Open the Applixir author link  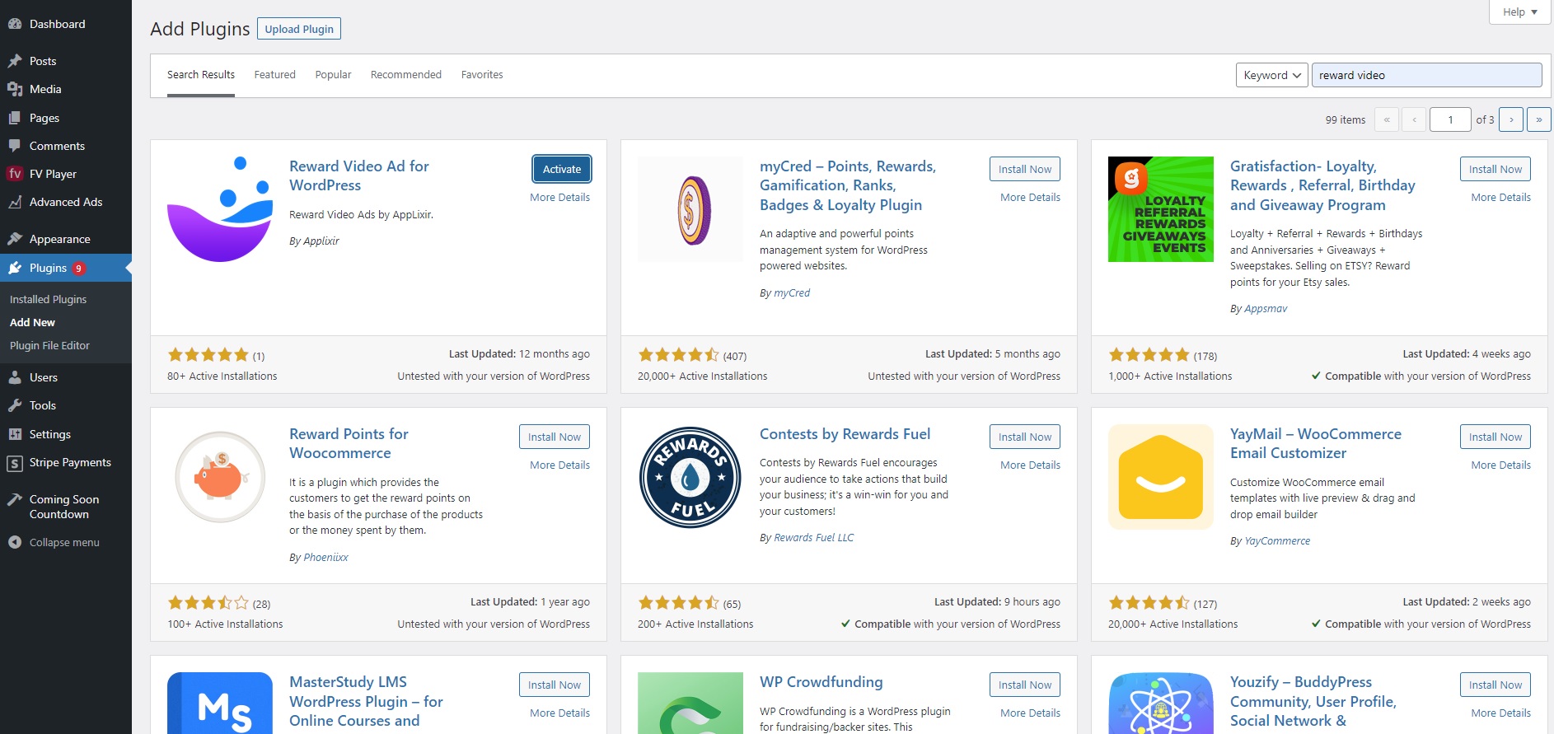pos(321,241)
